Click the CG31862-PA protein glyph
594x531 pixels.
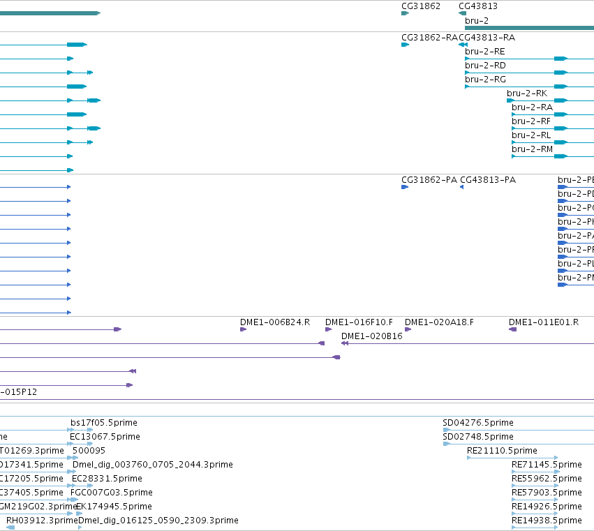(x=405, y=187)
